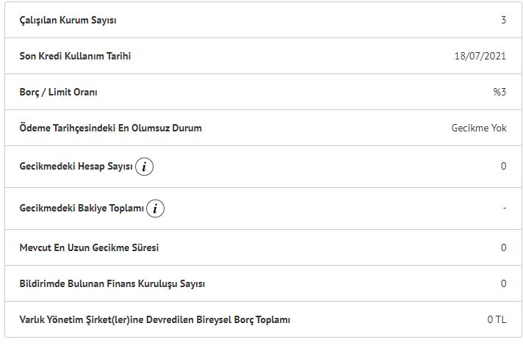Image resolution: width=523 pixels, height=348 pixels.
Task: Open info icon beside Gecikmedeki Bakiye Toplamı
Action: point(155,209)
